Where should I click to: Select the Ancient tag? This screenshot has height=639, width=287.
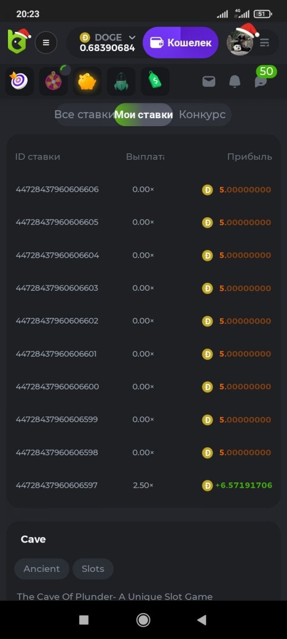(41, 569)
